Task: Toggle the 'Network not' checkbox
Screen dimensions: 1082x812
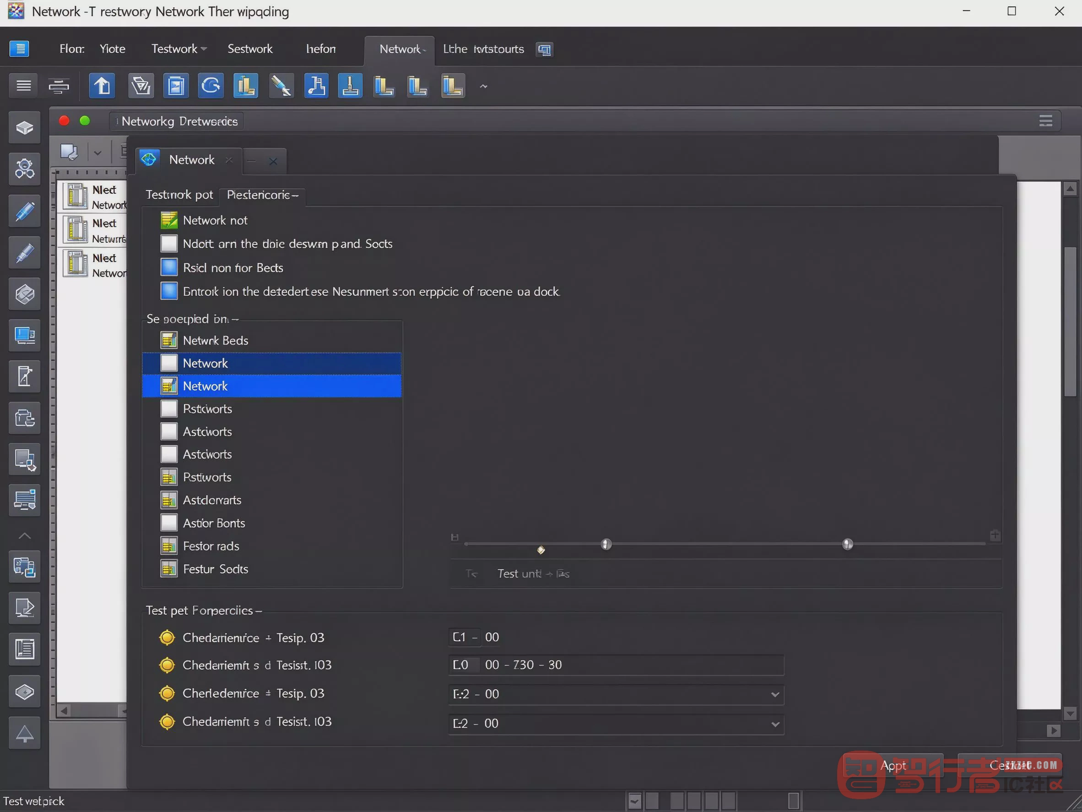Action: click(169, 220)
